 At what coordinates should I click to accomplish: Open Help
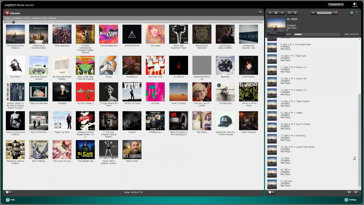[10, 200]
